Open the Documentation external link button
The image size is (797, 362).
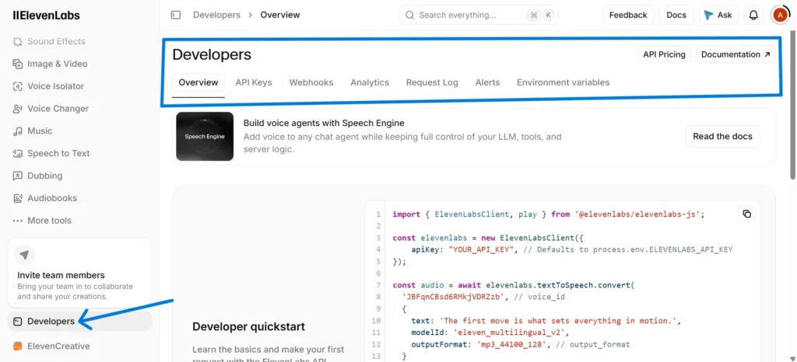point(736,54)
